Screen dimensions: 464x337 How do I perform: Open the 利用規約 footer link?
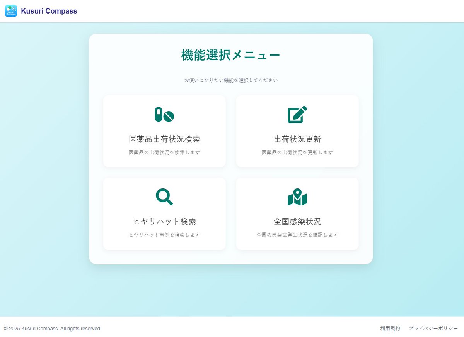tap(390, 329)
